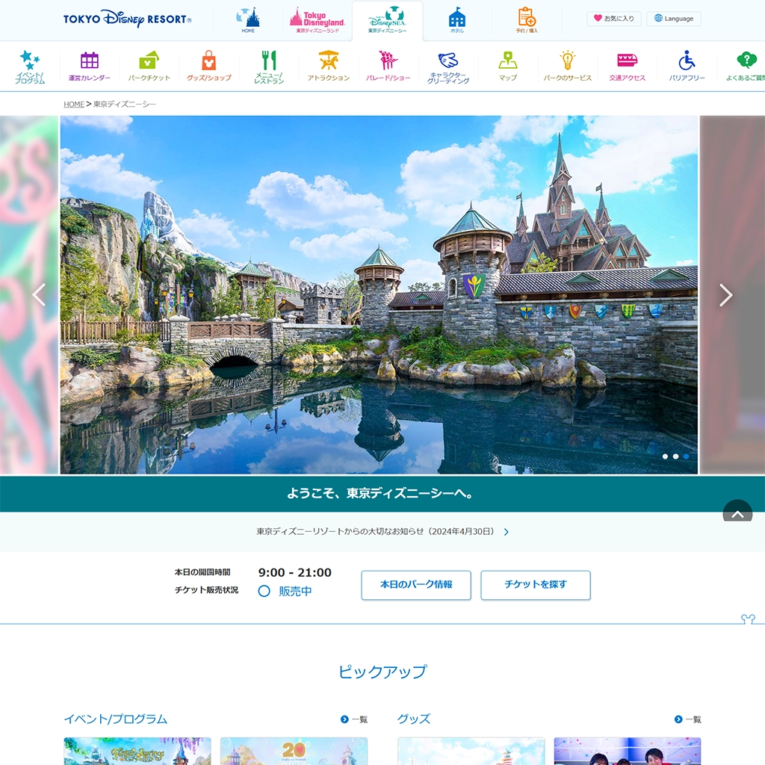The image size is (765, 765).
Task: Select the third carousel dot
Action: click(686, 456)
